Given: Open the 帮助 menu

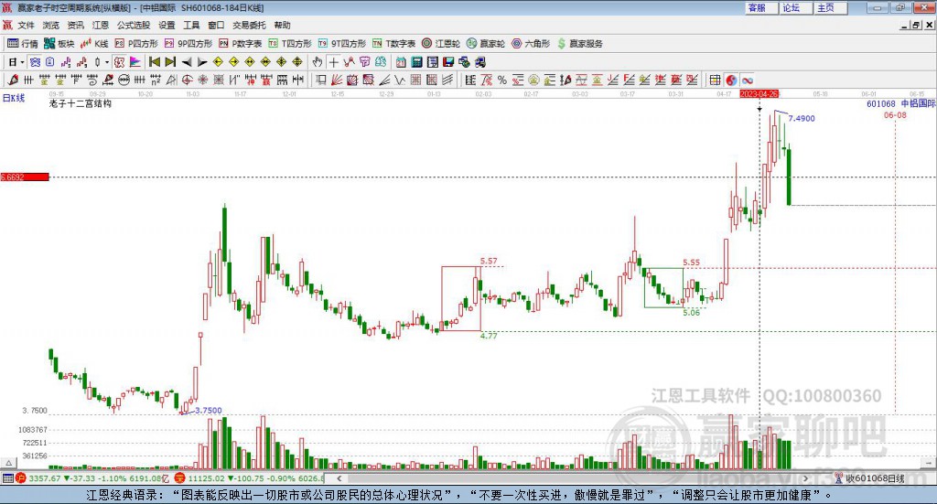Looking at the screenshot, I should 282,25.
